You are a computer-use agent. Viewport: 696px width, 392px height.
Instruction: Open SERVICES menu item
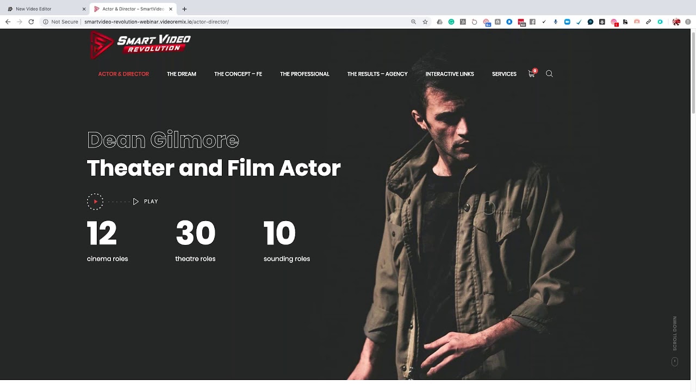click(504, 74)
